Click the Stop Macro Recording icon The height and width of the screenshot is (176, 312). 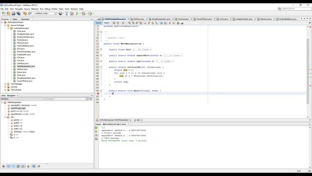point(174,23)
